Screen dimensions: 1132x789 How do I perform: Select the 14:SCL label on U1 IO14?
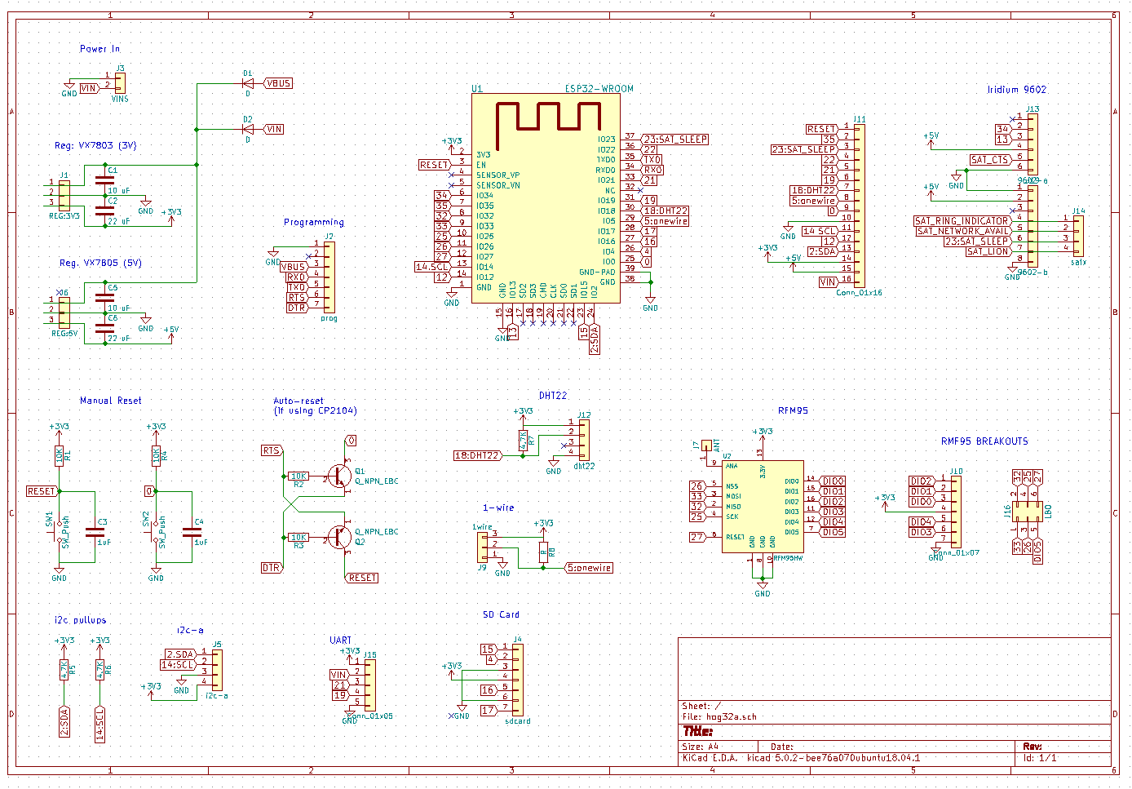coord(432,267)
